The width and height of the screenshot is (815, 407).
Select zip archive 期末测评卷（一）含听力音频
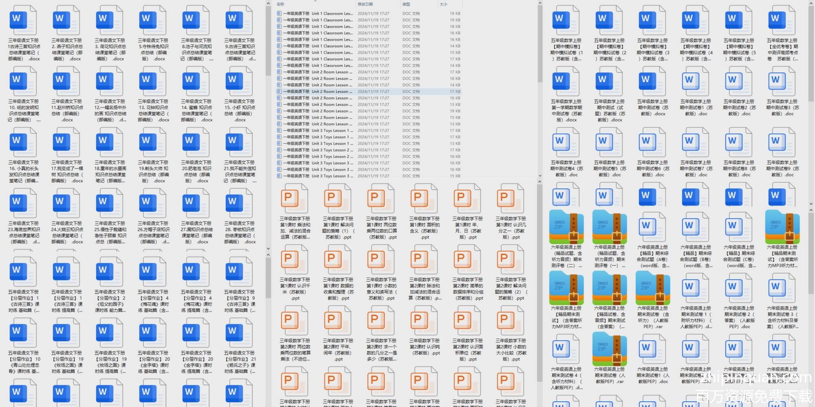609,227
